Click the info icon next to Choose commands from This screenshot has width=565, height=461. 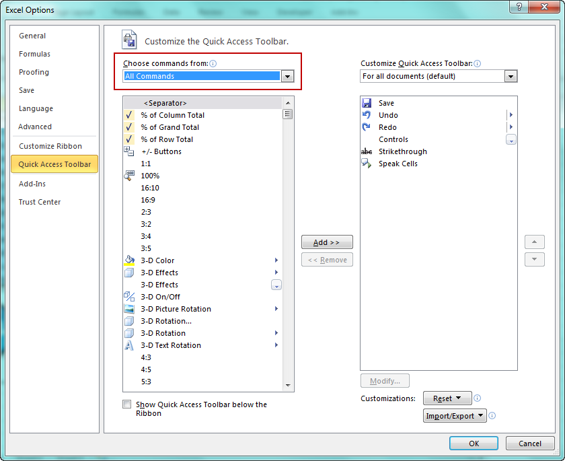click(x=213, y=64)
